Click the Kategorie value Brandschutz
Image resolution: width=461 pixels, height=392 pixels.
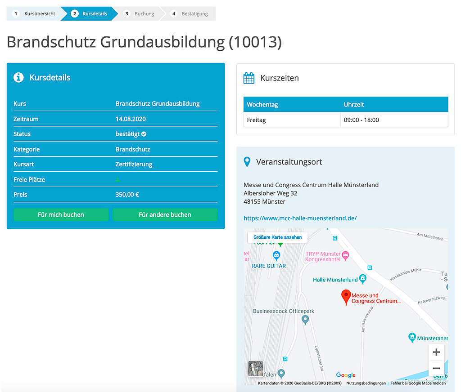[133, 149]
